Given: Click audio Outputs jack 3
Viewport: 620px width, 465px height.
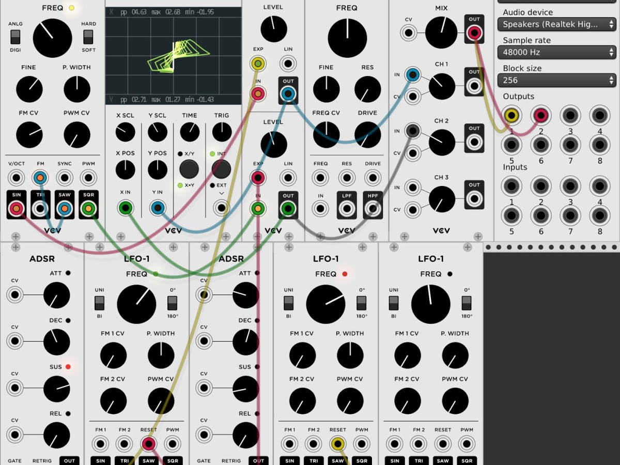Looking at the screenshot, I should point(570,116).
